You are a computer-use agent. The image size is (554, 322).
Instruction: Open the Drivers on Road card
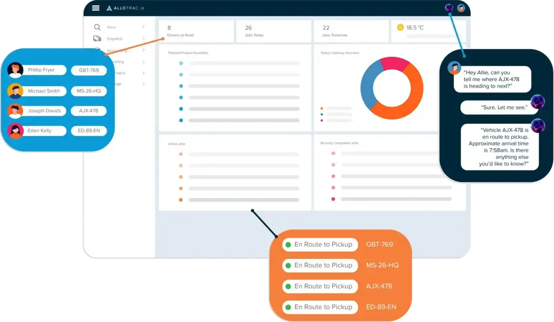196,31
